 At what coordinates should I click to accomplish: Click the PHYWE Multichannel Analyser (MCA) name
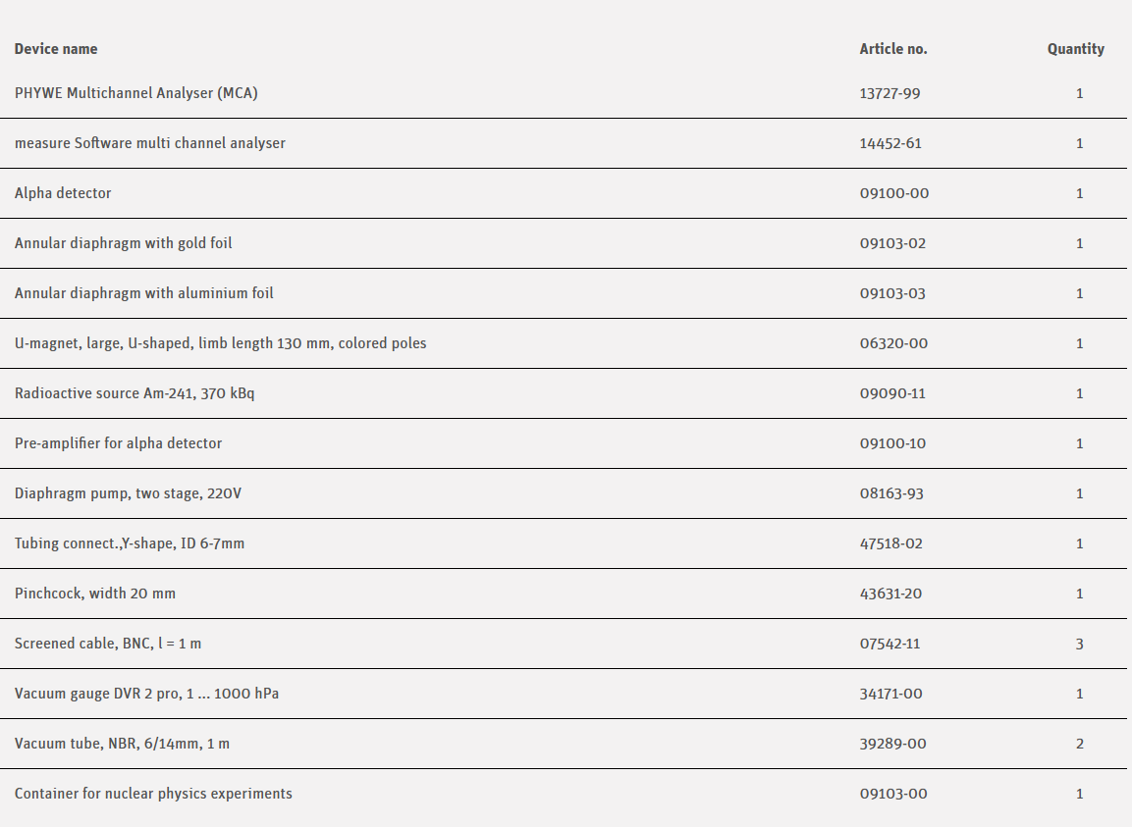click(135, 93)
